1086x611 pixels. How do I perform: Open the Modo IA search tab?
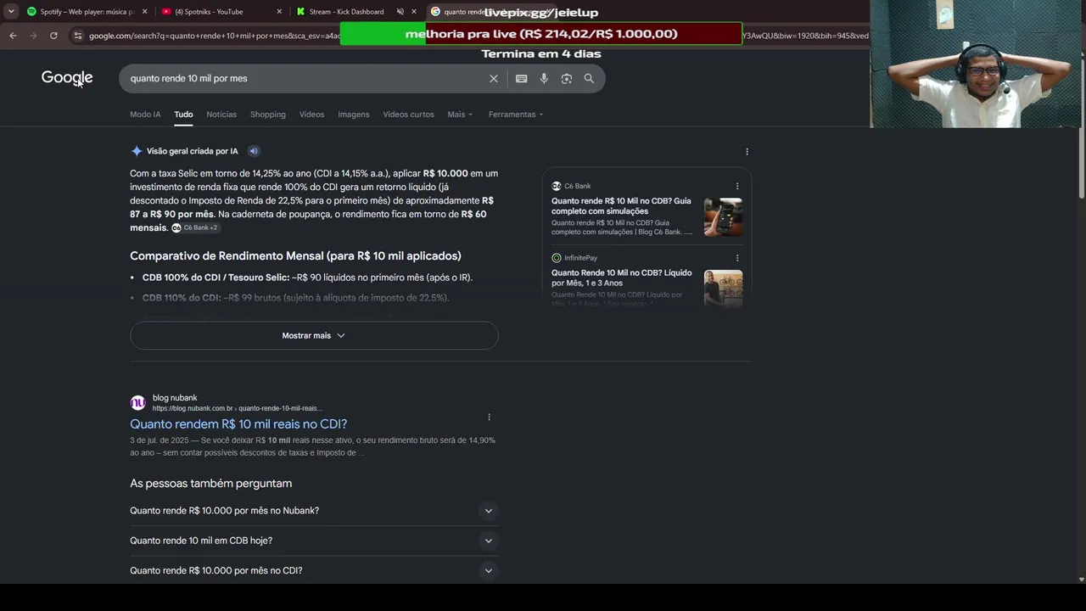(x=145, y=115)
